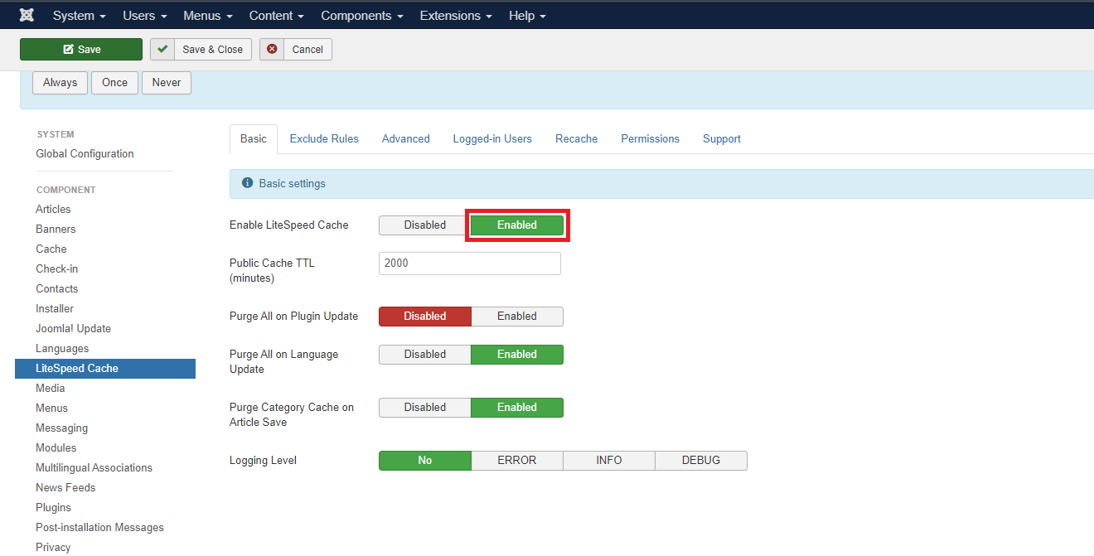This screenshot has height=556, width=1094.
Task: Set Logging Level to DEBUG
Action: pyautogui.click(x=700, y=461)
